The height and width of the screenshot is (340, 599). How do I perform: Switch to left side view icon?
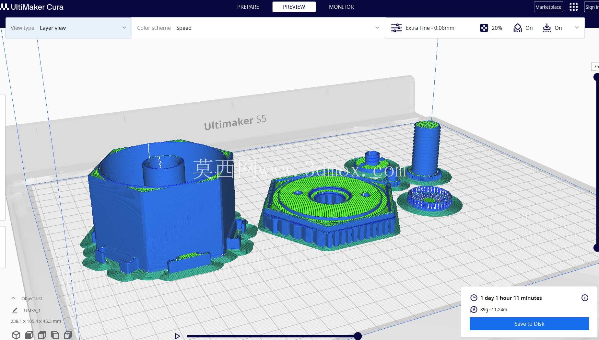tap(55, 335)
